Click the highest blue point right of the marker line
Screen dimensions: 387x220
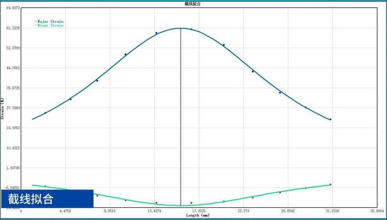tap(191, 29)
